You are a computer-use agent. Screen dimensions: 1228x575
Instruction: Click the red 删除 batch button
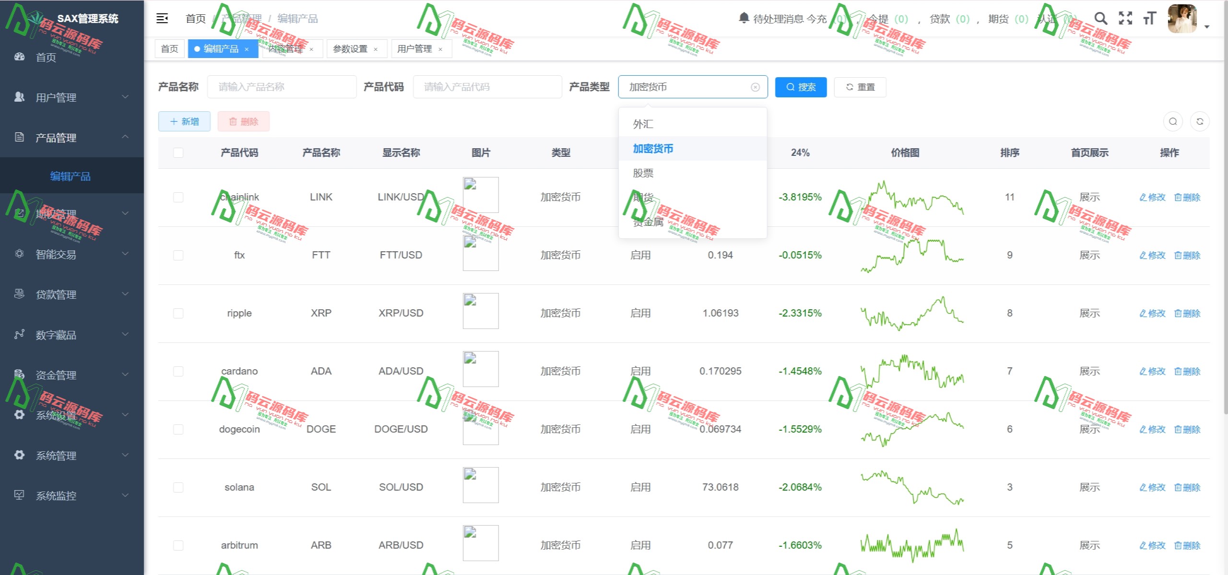(x=243, y=122)
